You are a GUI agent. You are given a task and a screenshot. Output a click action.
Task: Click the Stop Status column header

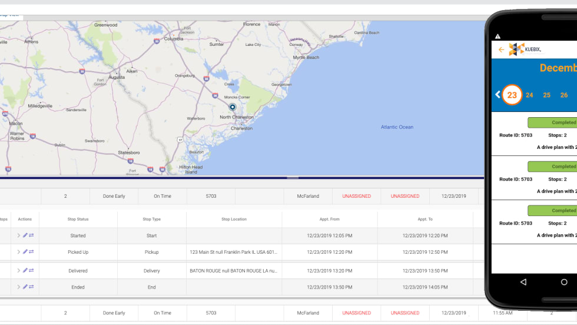(78, 219)
